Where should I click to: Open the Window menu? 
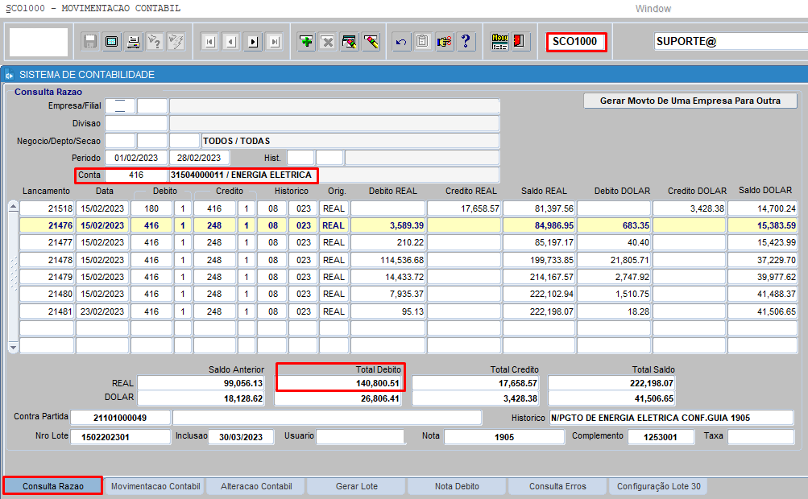pyautogui.click(x=653, y=9)
